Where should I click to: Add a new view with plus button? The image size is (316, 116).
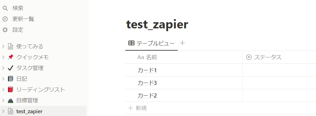point(182,43)
